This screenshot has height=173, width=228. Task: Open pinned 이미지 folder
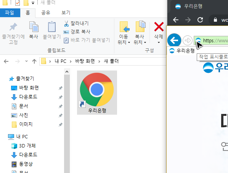tap(22, 124)
